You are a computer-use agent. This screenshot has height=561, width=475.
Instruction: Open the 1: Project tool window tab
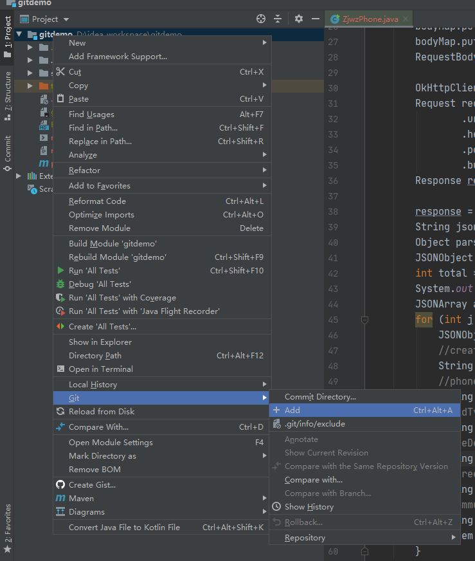click(x=8, y=37)
